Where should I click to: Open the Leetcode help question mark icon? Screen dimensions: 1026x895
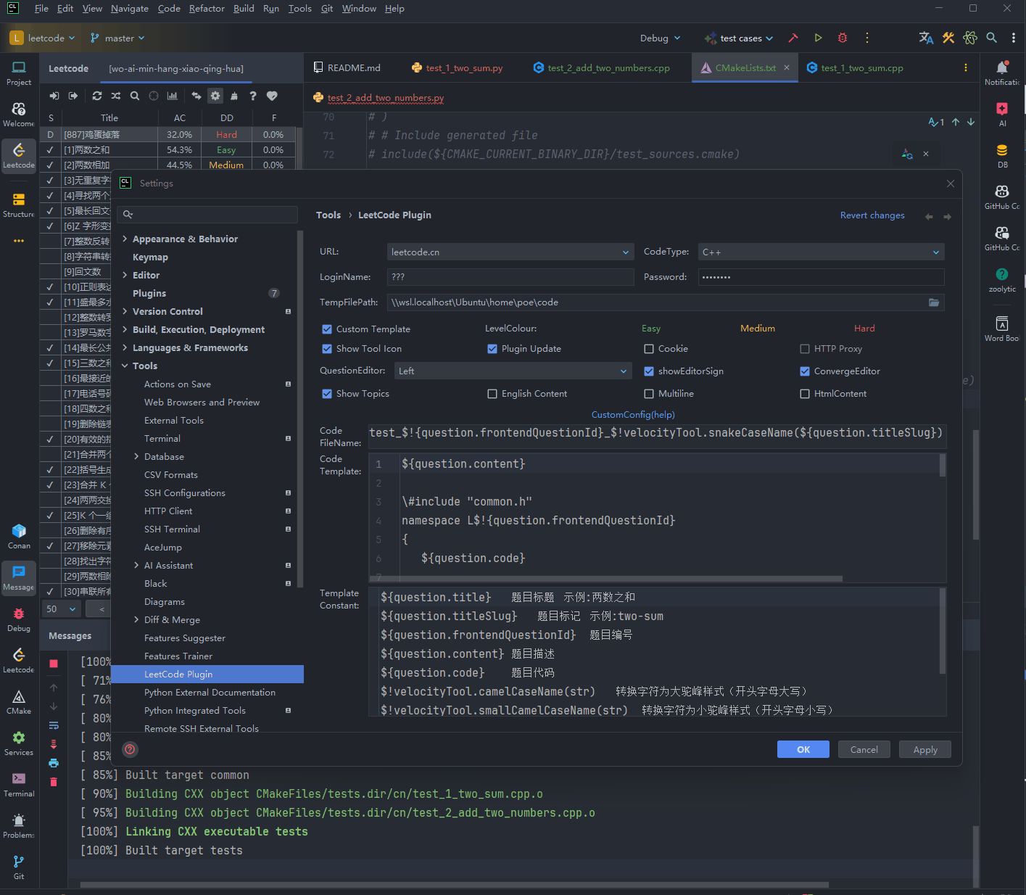tap(253, 96)
